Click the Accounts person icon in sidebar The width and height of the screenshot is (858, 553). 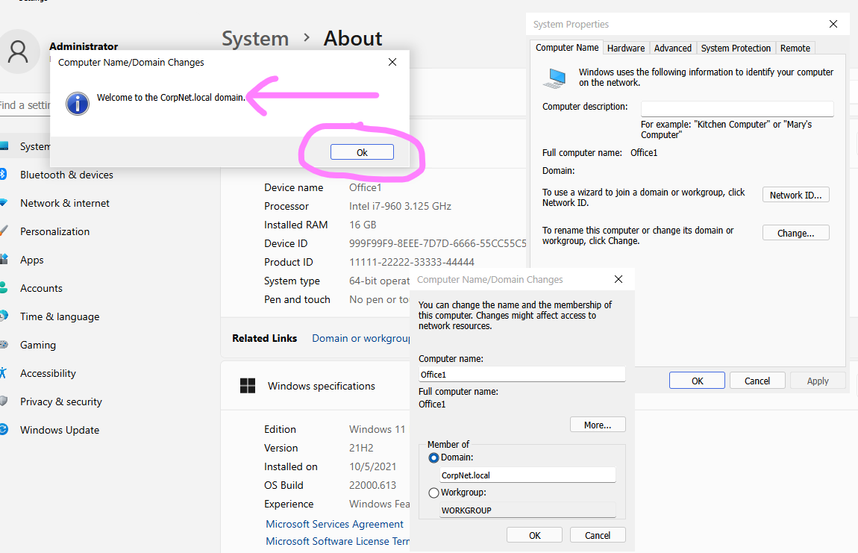coord(3,287)
